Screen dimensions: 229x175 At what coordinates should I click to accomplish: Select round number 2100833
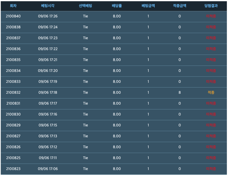tap(13, 82)
